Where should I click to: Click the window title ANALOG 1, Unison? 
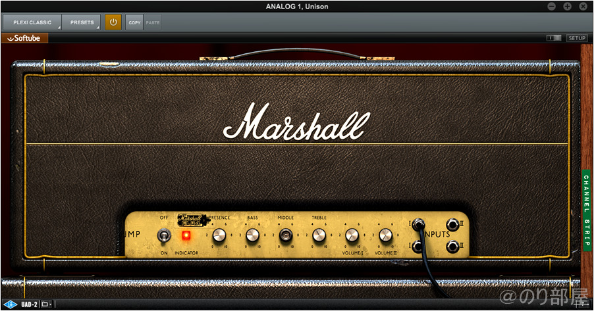tap(297, 7)
